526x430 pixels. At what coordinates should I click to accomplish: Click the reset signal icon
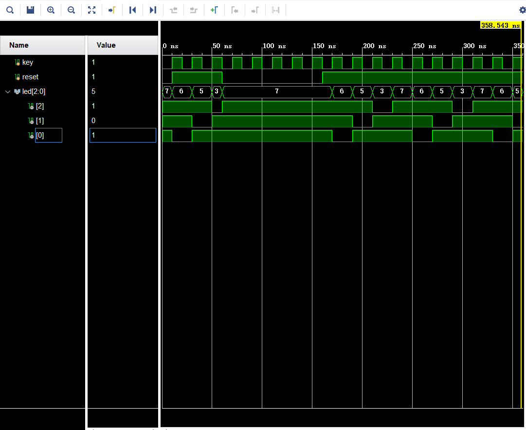click(x=18, y=77)
